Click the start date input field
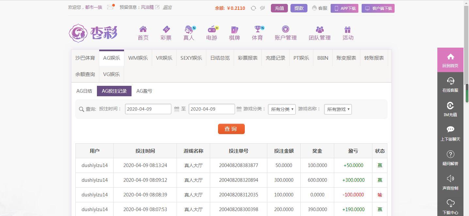The image size is (469, 216). [x=148, y=109]
